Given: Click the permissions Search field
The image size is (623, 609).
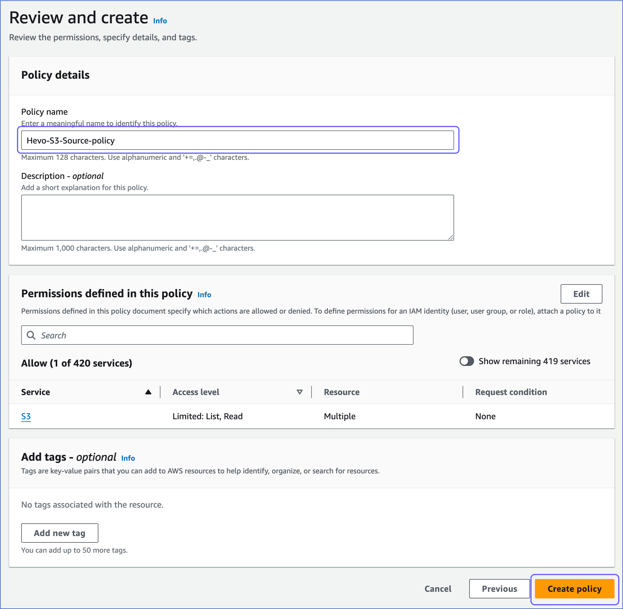Looking at the screenshot, I should tap(217, 335).
